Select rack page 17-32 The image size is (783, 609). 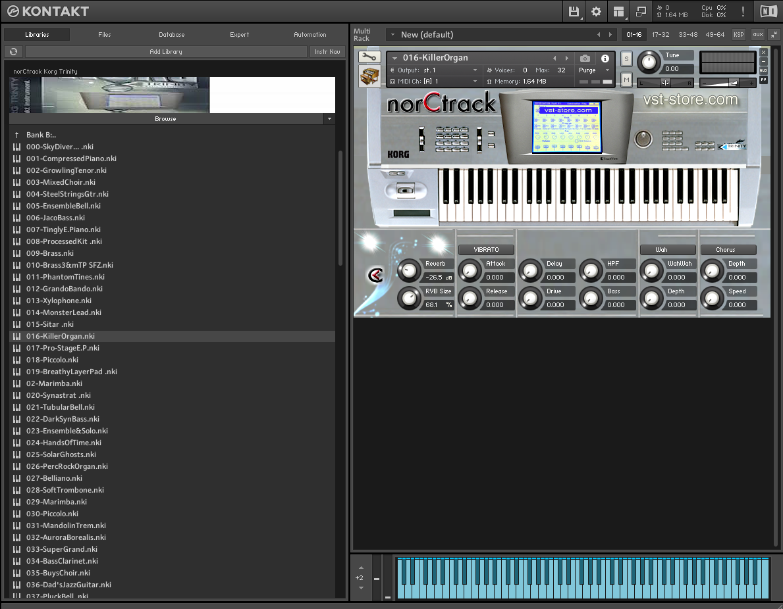(660, 34)
